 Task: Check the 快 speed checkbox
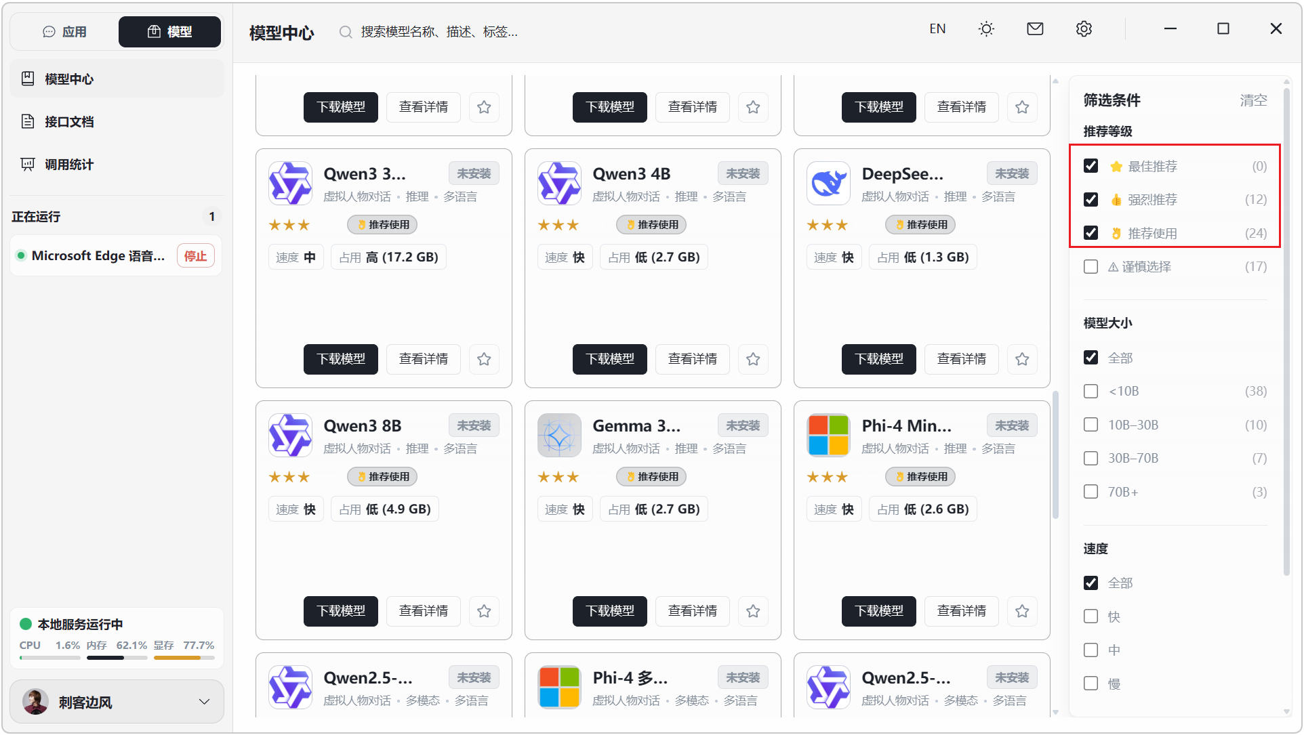(1091, 616)
